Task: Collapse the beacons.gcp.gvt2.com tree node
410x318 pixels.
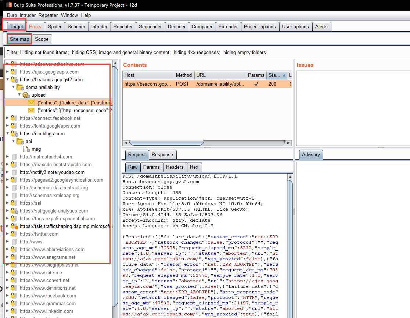Action: coord(8,79)
